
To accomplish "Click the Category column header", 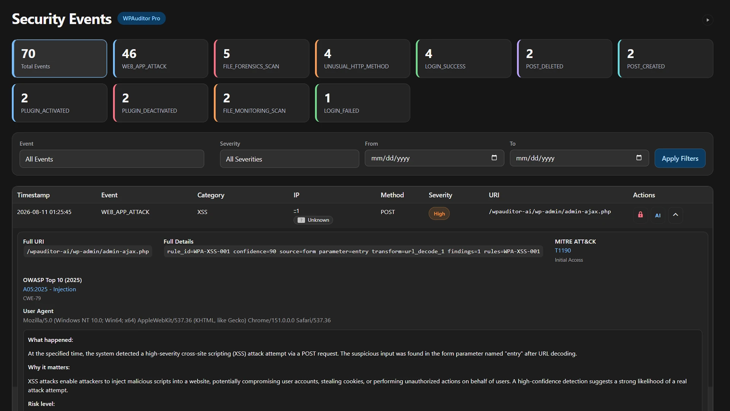I will tap(211, 195).
